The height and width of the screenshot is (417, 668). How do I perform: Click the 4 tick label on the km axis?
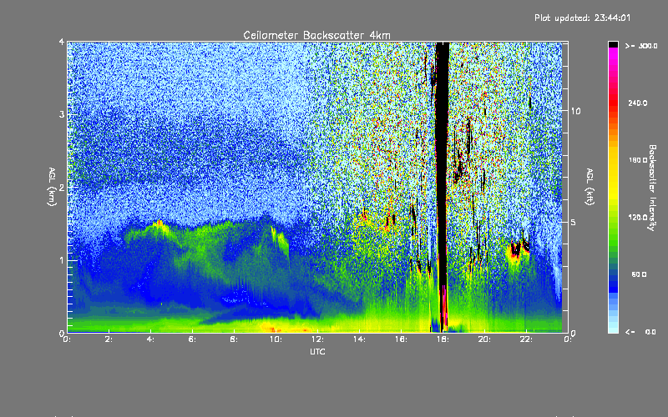pos(62,42)
